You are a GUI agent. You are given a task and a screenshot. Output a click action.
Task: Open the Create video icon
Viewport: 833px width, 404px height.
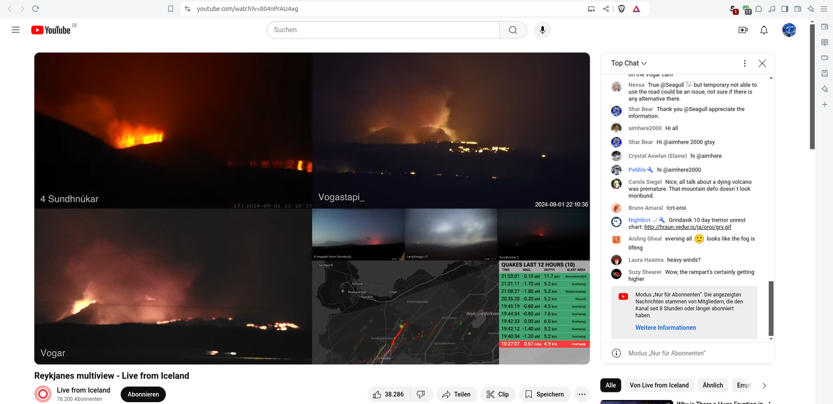coord(743,30)
